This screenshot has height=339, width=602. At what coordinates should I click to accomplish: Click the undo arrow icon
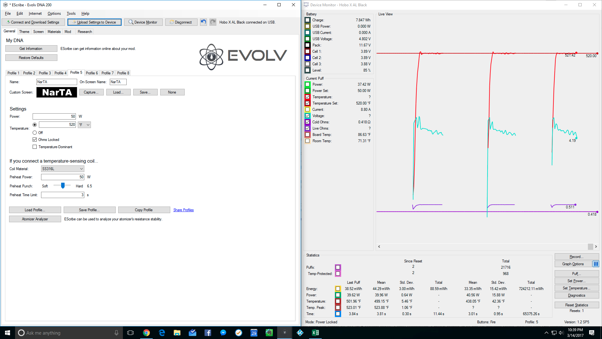(203, 22)
